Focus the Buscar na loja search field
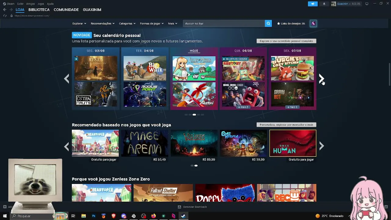391x220 pixels. [x=224, y=24]
